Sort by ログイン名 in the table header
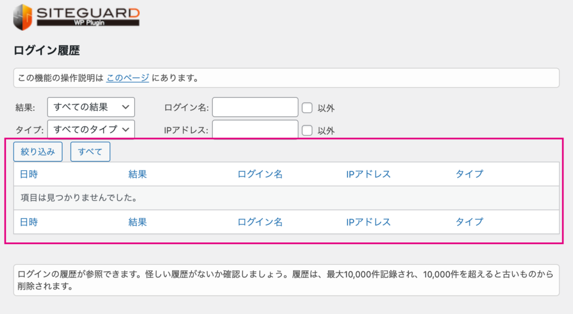Viewport: 573px width, 314px height. coord(260,175)
